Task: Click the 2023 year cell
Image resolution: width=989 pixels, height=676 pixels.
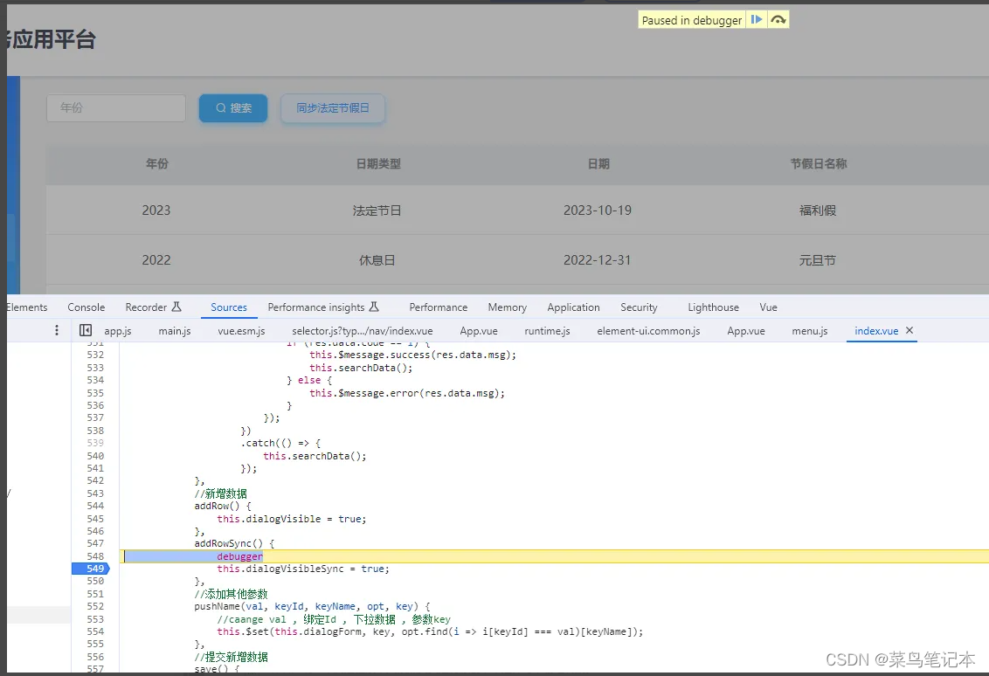Action: pos(156,210)
